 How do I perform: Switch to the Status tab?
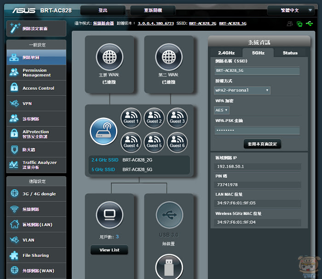290,53
